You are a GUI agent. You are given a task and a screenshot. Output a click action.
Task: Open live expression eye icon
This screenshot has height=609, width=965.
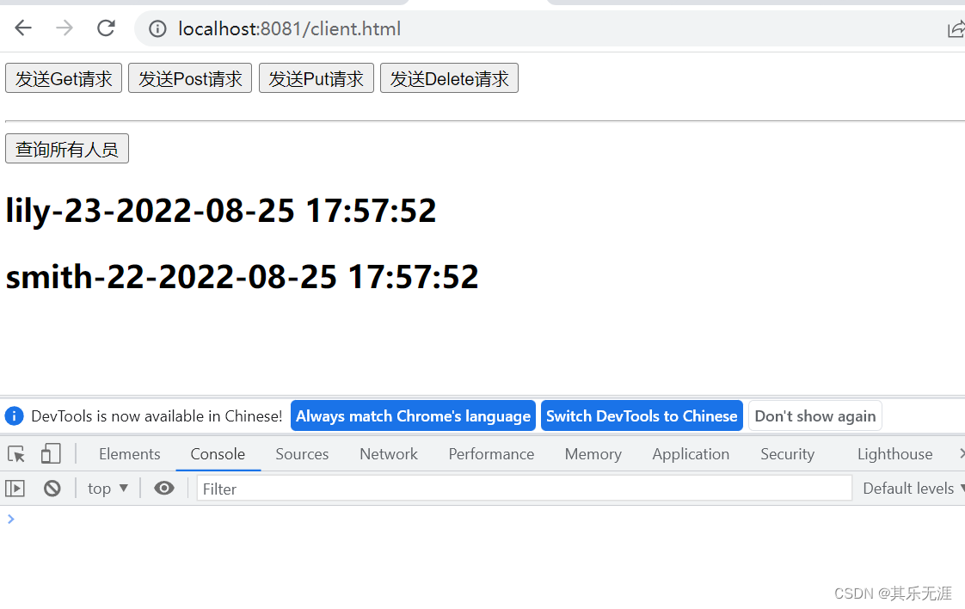tap(163, 489)
